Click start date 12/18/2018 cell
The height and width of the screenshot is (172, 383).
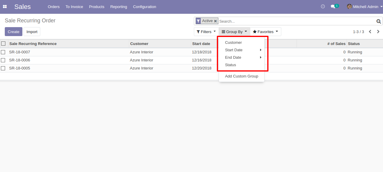click(202, 52)
